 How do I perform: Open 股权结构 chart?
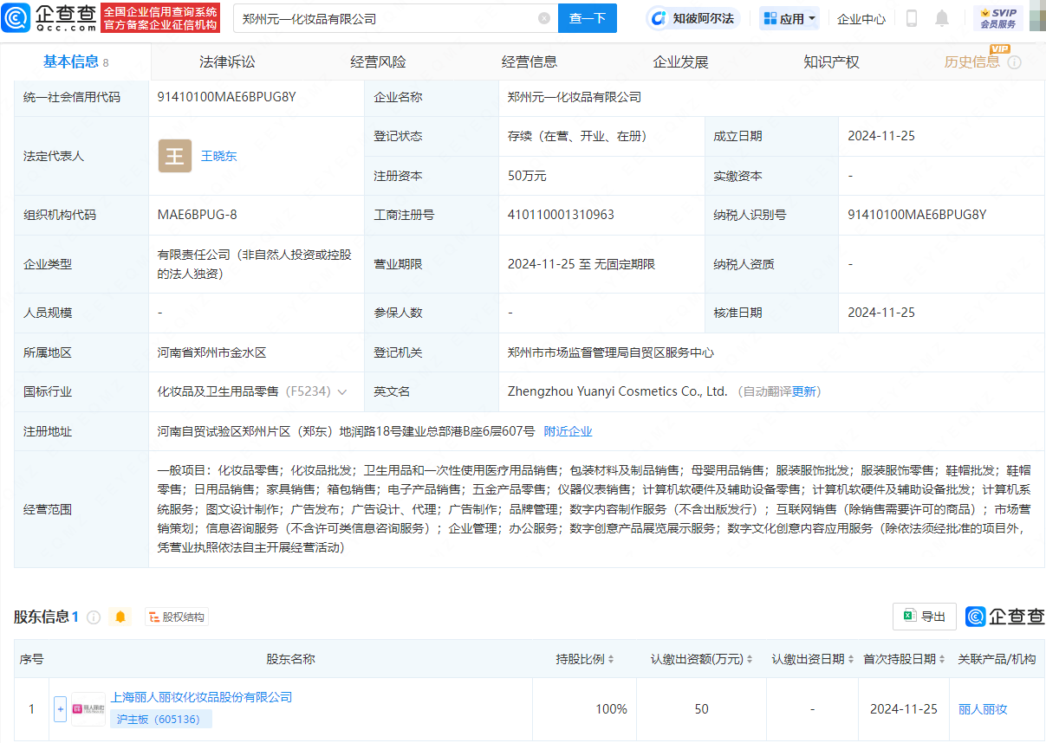pyautogui.click(x=177, y=617)
